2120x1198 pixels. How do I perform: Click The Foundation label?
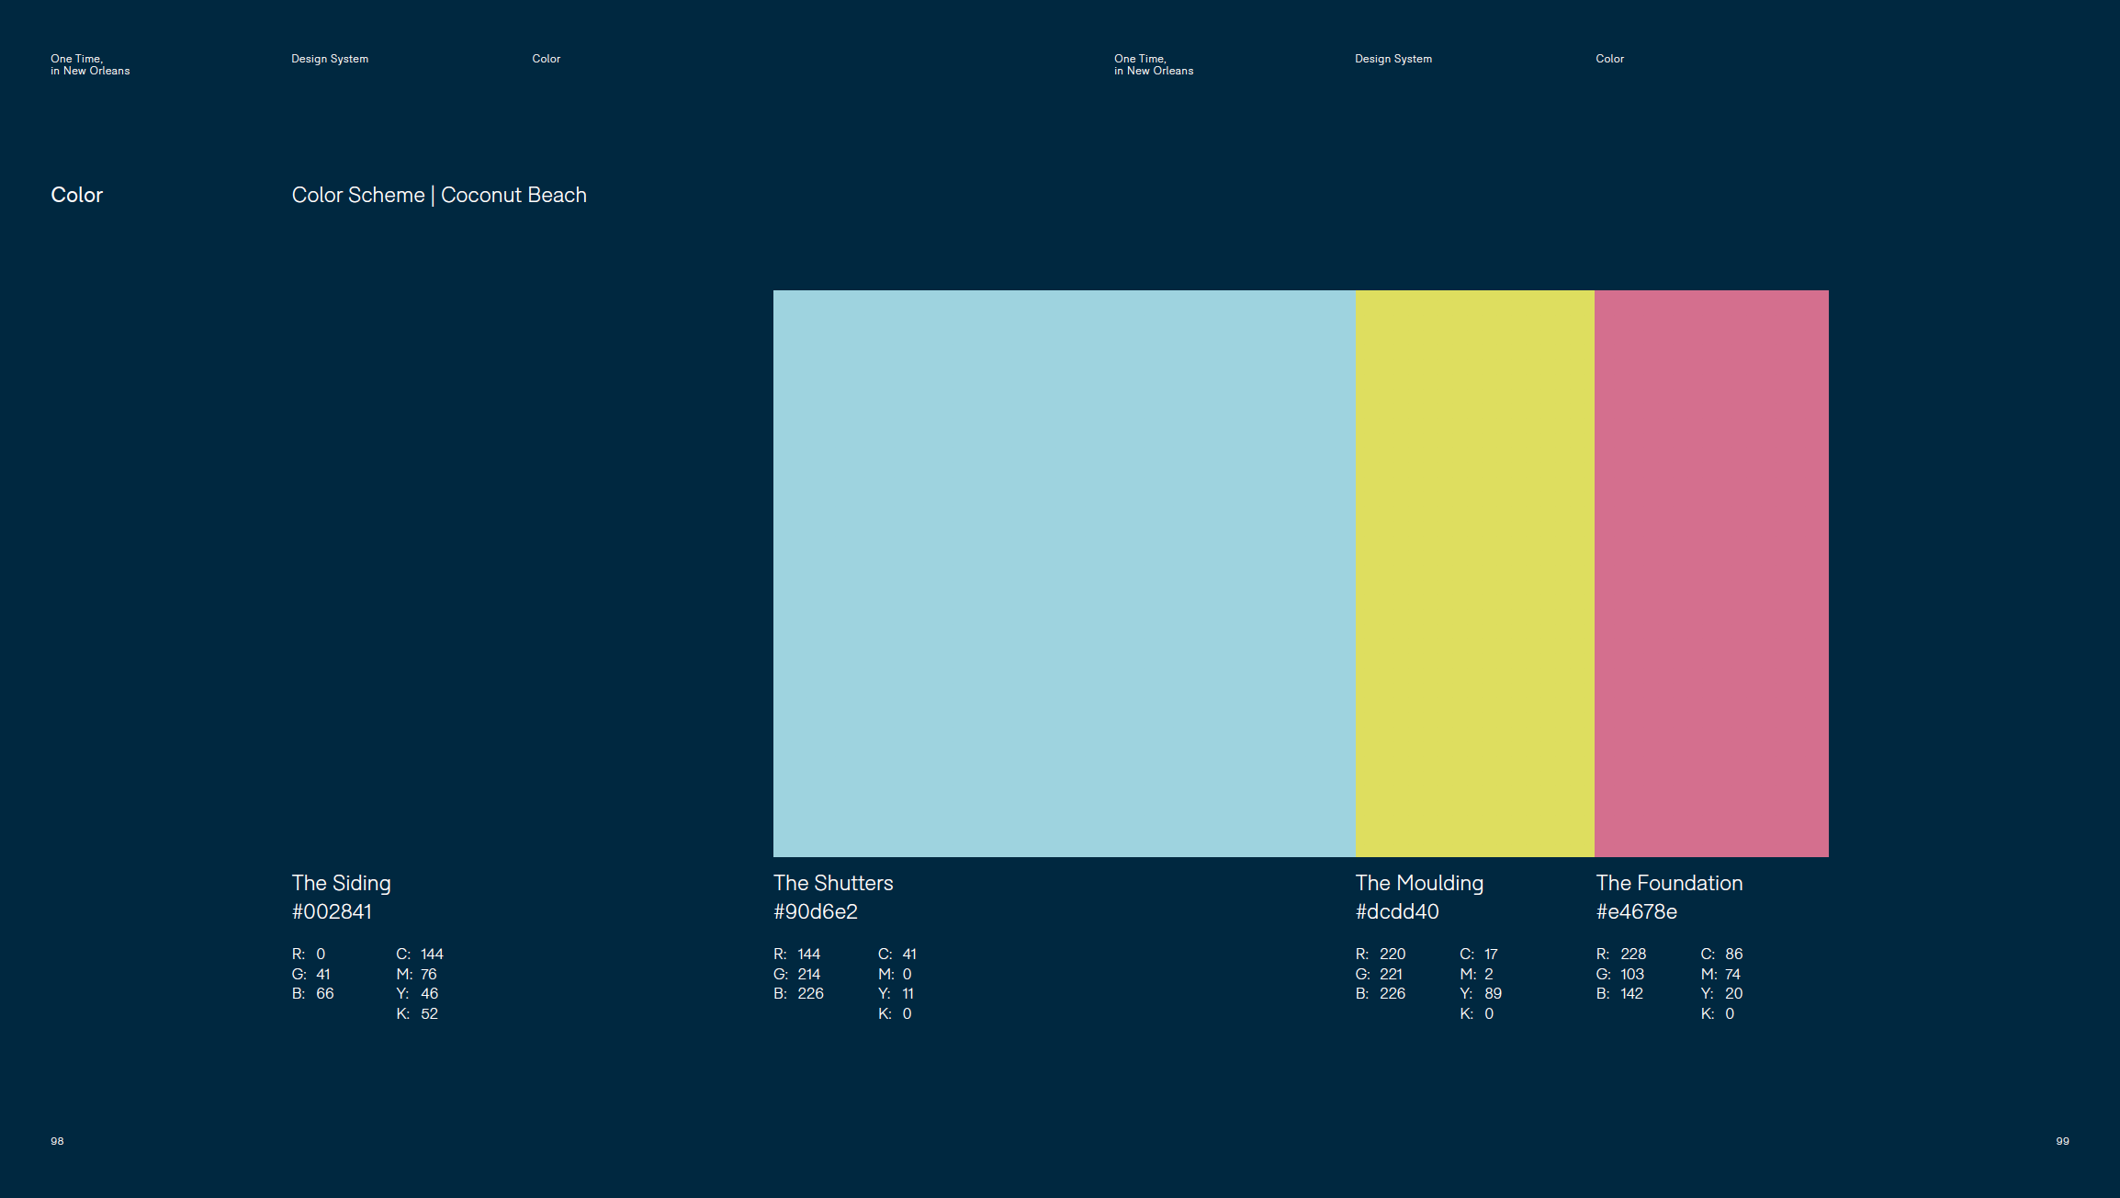1669,883
